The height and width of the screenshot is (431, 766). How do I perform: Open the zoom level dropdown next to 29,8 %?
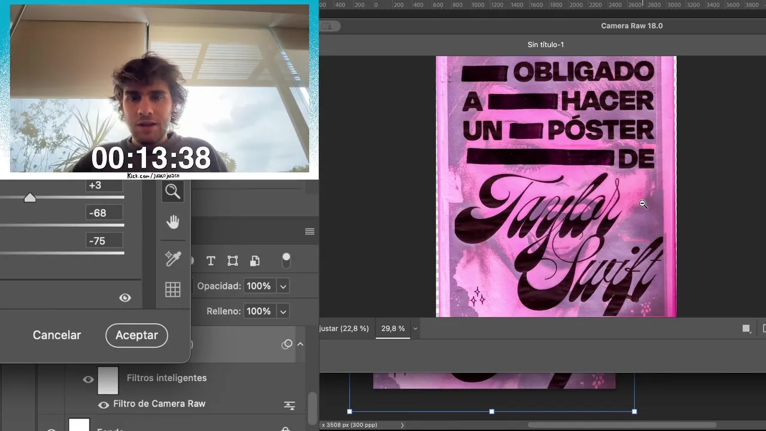coord(415,329)
